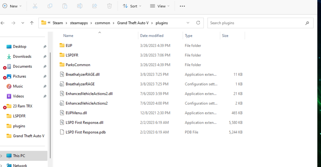Click the search magnifier icon
Viewport: 321px width, 167px height.
point(307,23)
